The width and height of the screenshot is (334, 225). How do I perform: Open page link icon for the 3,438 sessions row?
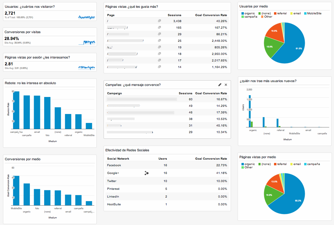159,21
